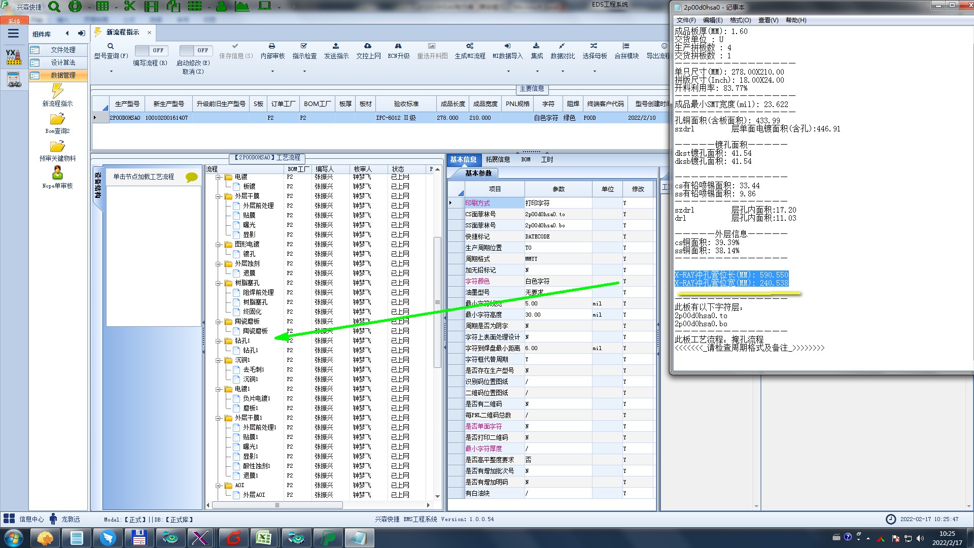Open Windows Start button

coord(13,538)
